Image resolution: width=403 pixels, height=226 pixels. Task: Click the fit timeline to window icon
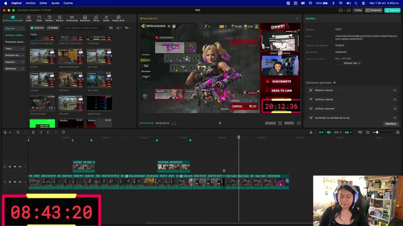click(x=360, y=132)
